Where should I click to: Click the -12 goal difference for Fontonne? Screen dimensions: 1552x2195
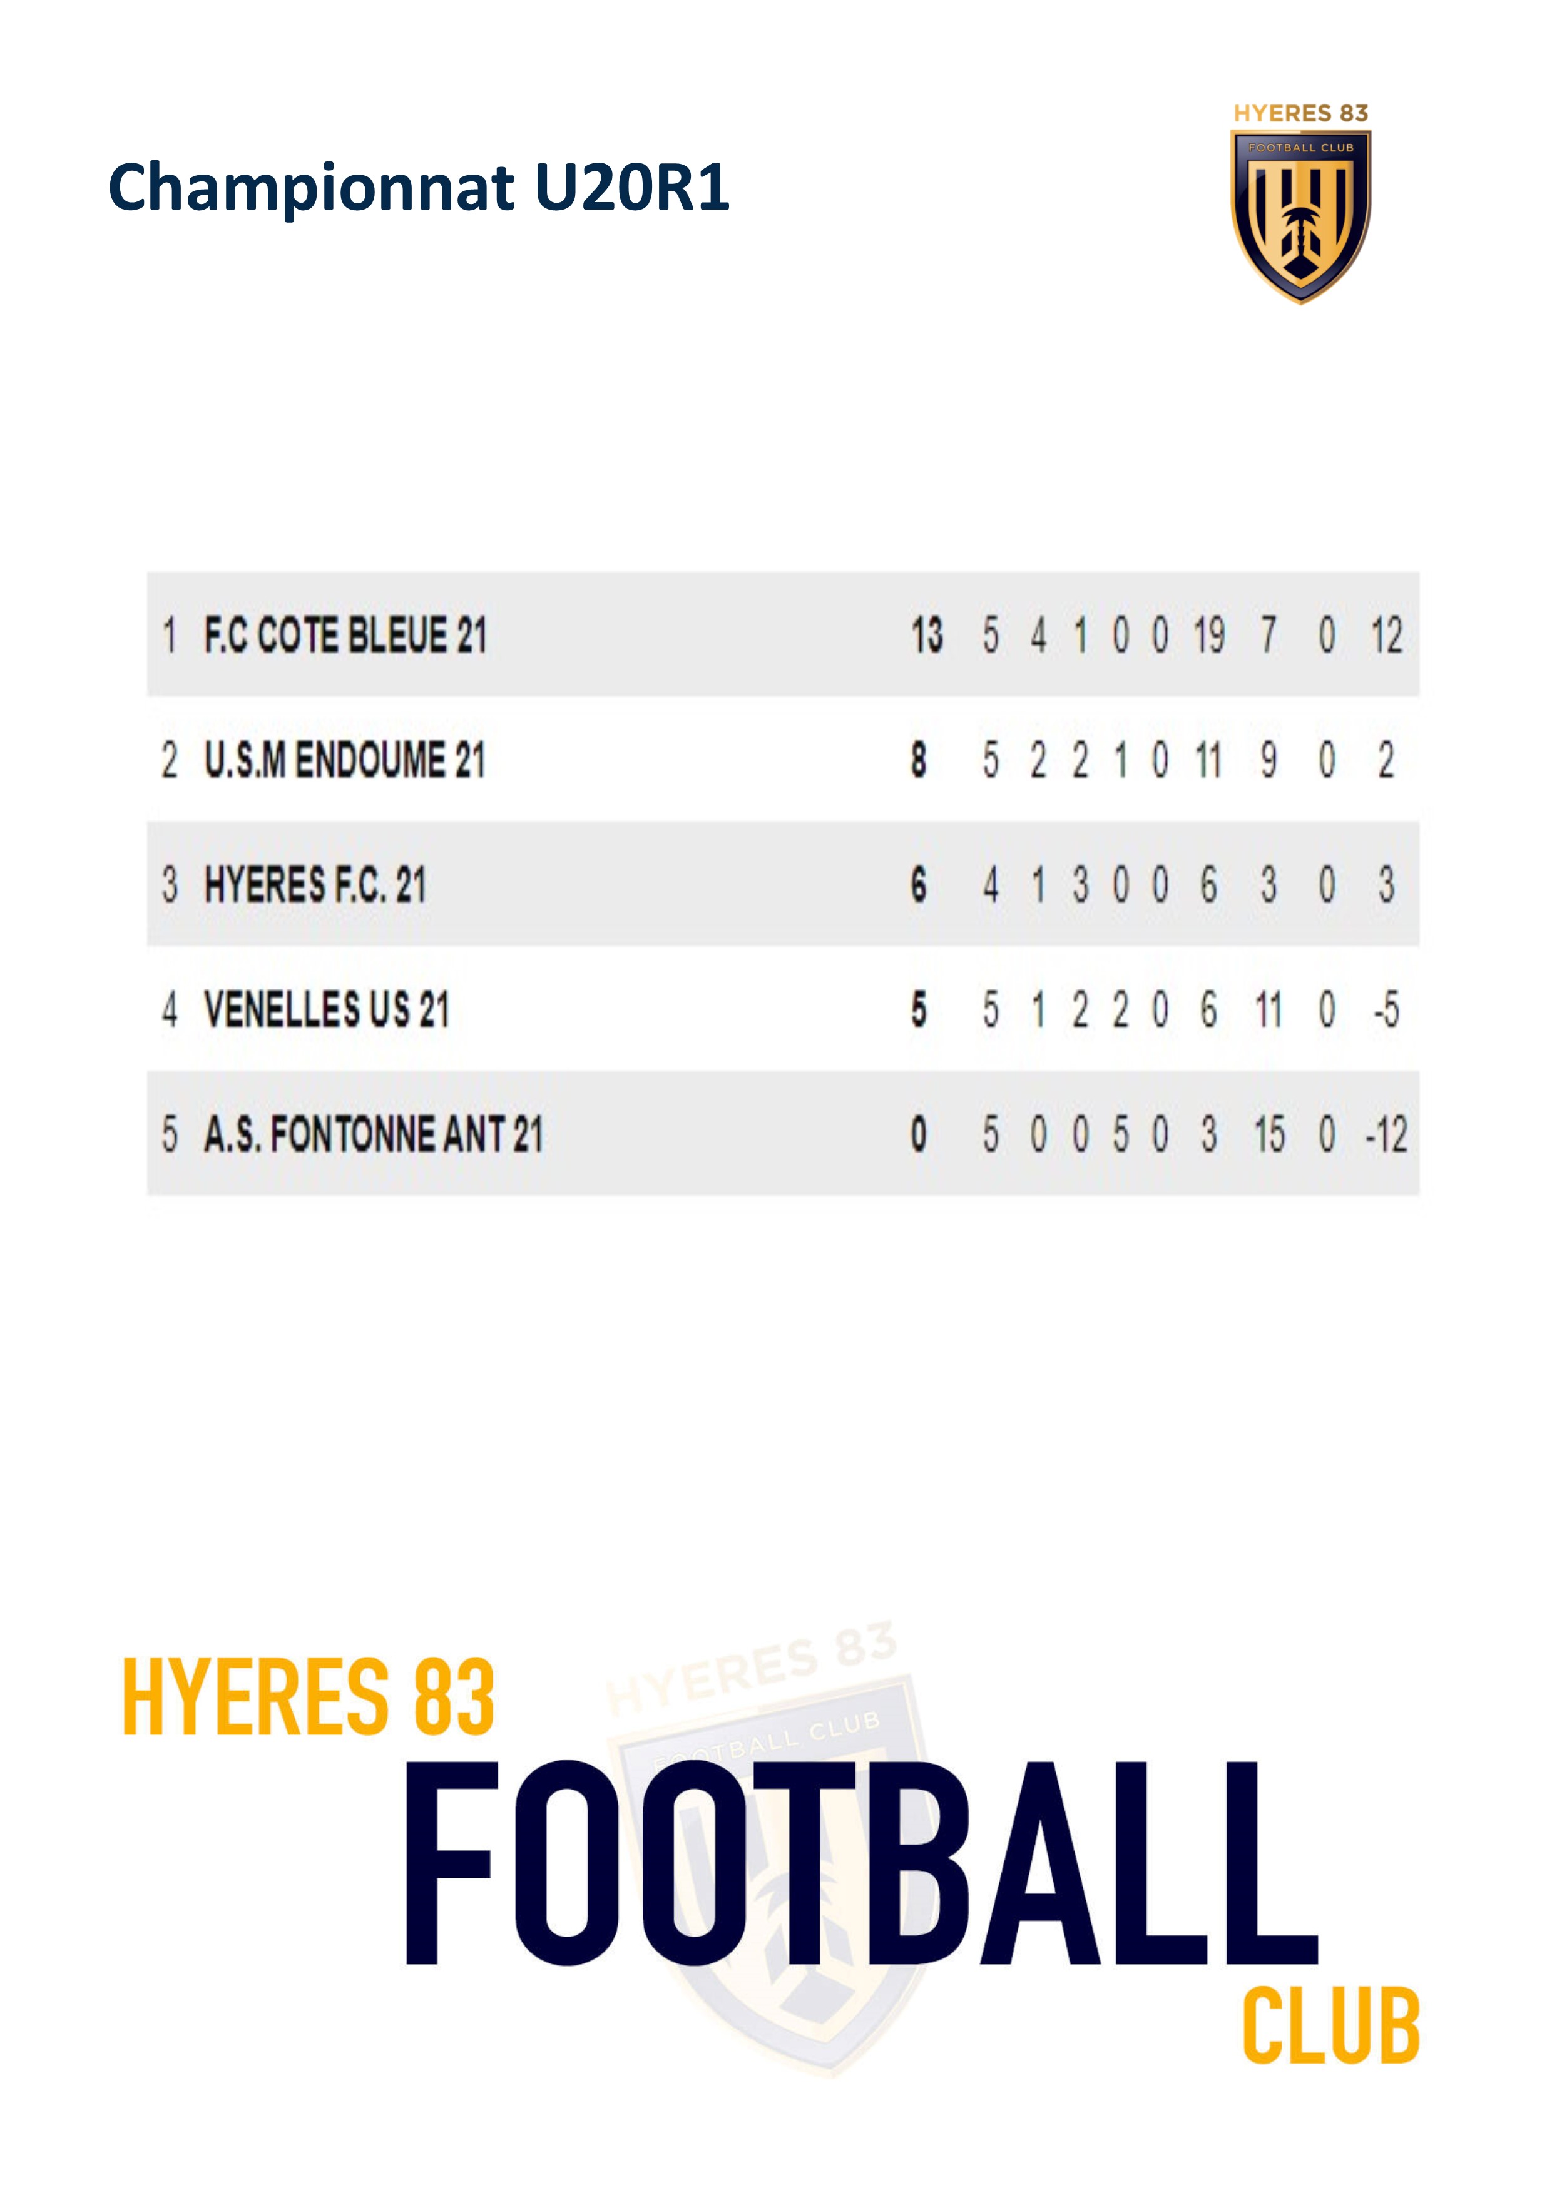tap(1386, 1135)
